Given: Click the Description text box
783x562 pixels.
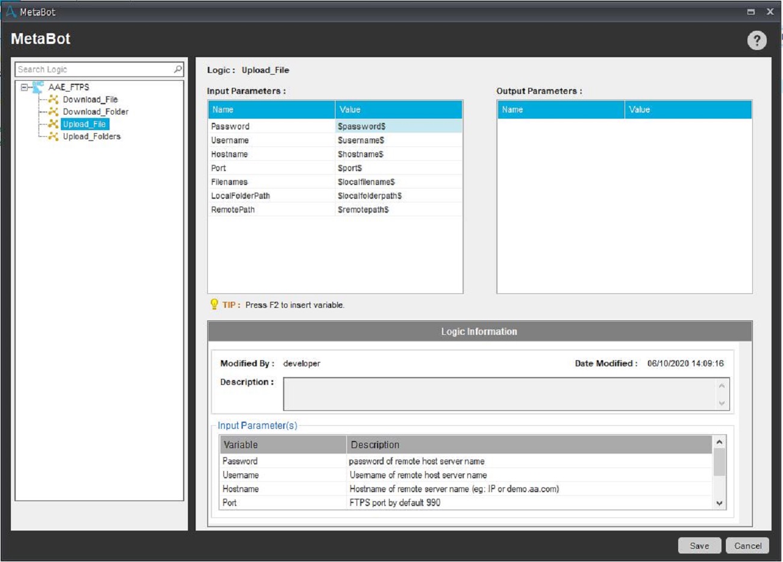Looking at the screenshot, I should [499, 394].
